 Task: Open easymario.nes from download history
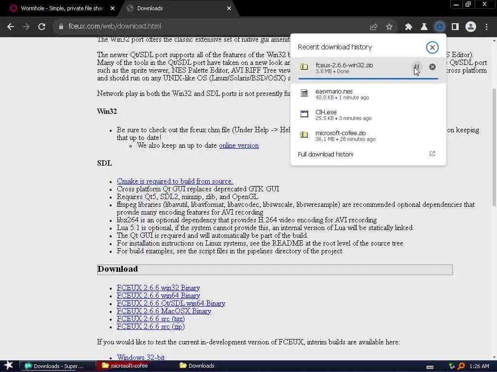[x=368, y=94]
